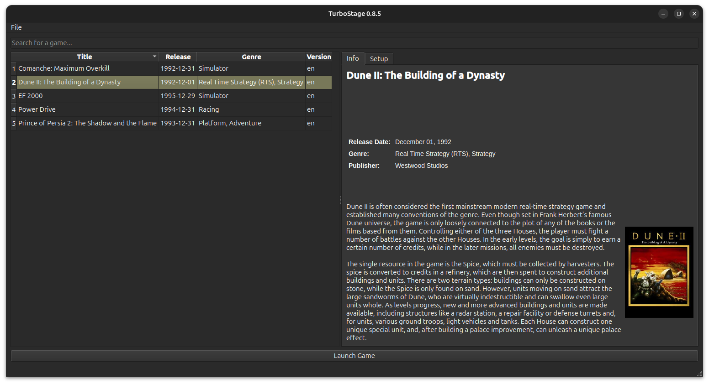
Task: Open the File menu
Action: point(16,27)
